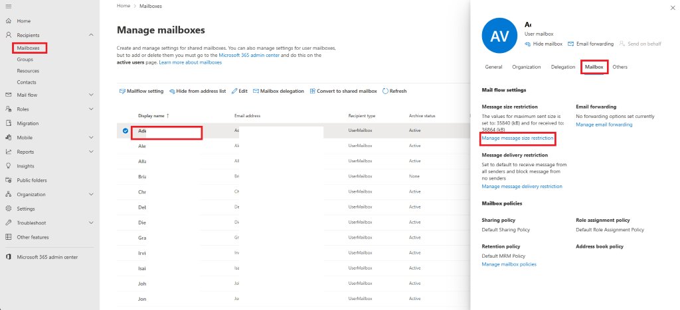Expand the Mobile section
Image resolution: width=680 pixels, height=310 pixels.
click(x=91, y=138)
